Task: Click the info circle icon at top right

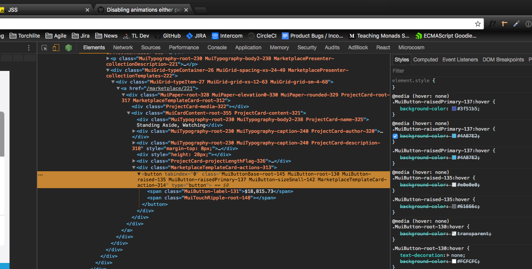Action: coord(528,24)
